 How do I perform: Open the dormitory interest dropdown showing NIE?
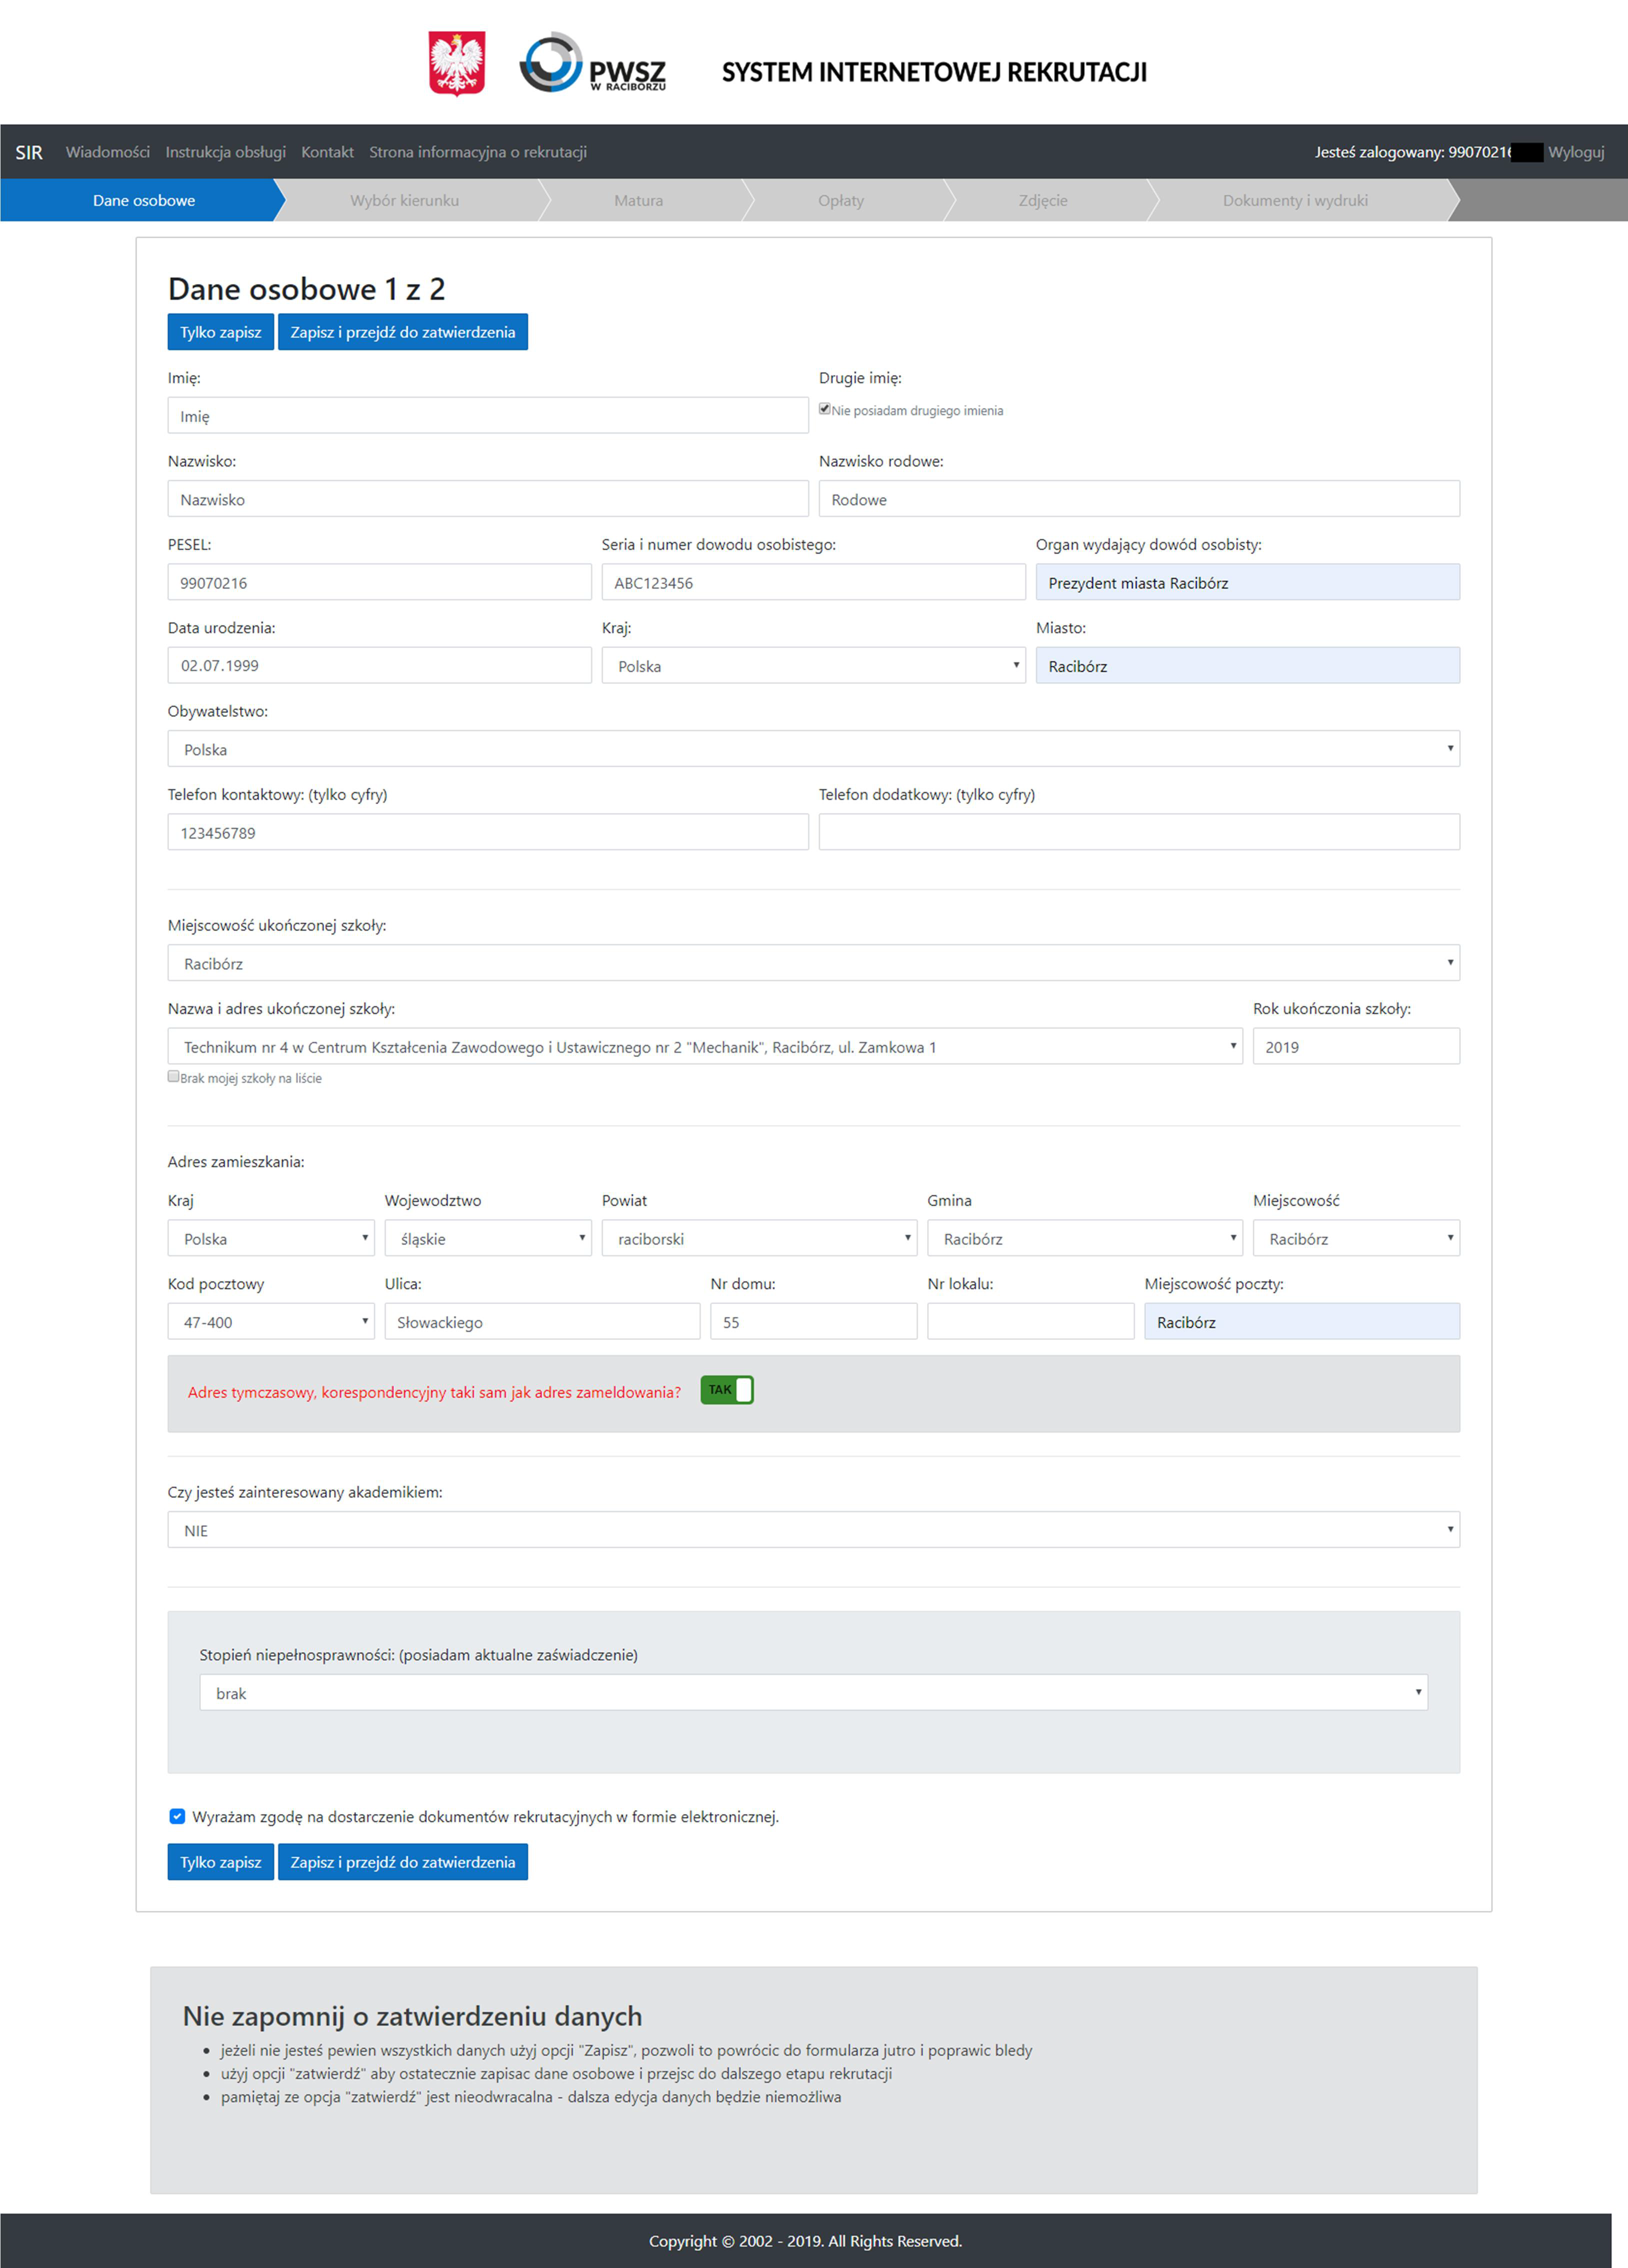coord(813,1529)
